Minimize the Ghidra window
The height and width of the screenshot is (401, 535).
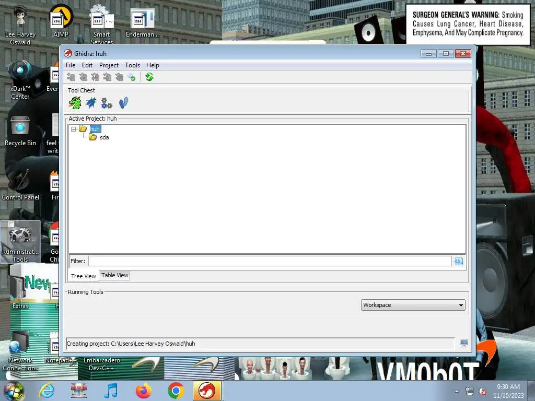tap(428, 54)
